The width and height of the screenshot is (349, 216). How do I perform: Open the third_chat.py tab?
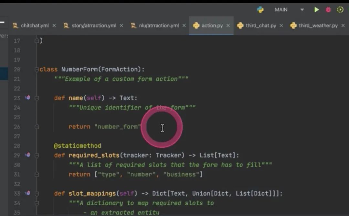(x=261, y=26)
